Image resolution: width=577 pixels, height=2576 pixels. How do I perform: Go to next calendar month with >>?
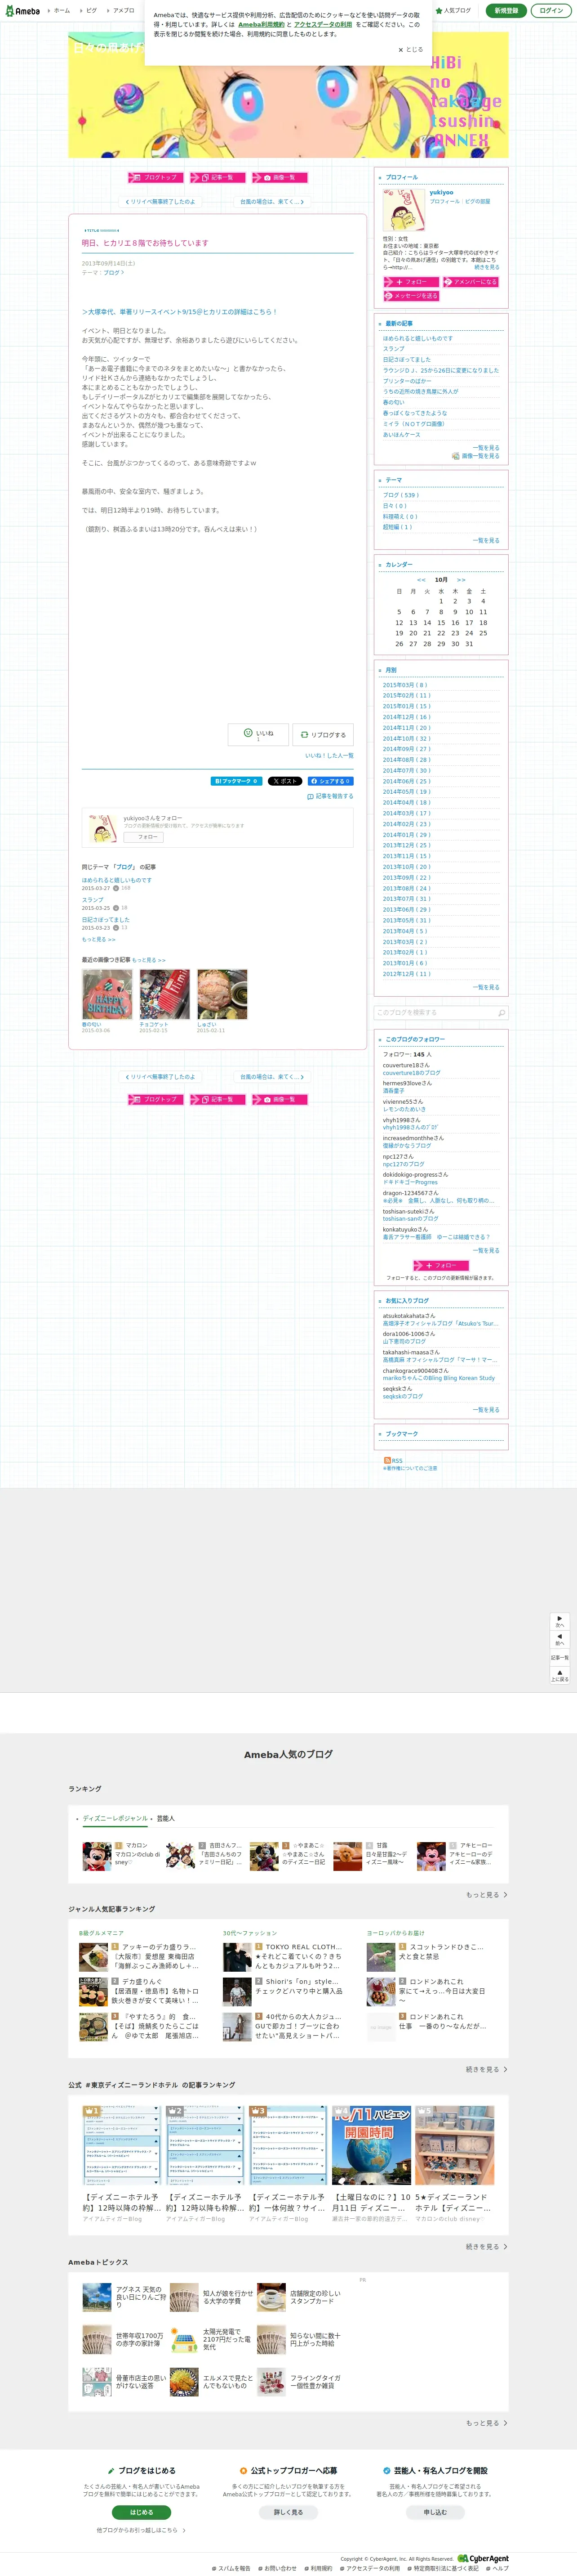(461, 580)
